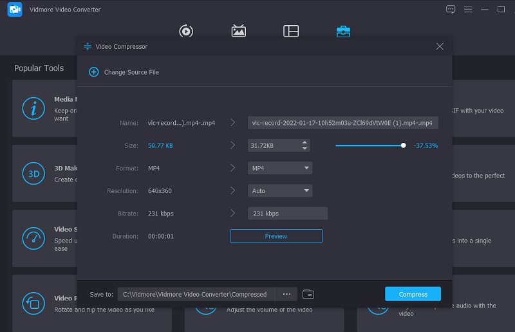
Task: Click the Media Metadata info icon
Action: (33, 109)
